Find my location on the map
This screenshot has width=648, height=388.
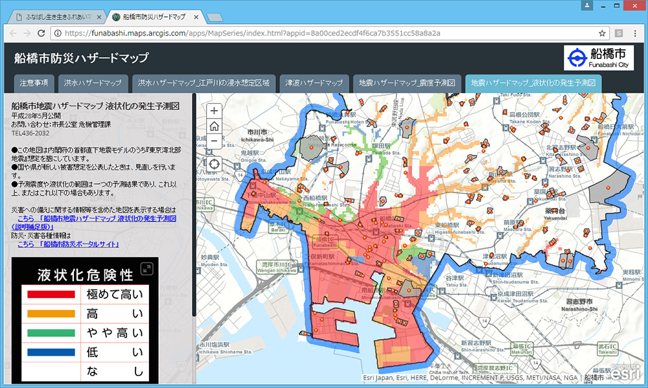pos(214,163)
